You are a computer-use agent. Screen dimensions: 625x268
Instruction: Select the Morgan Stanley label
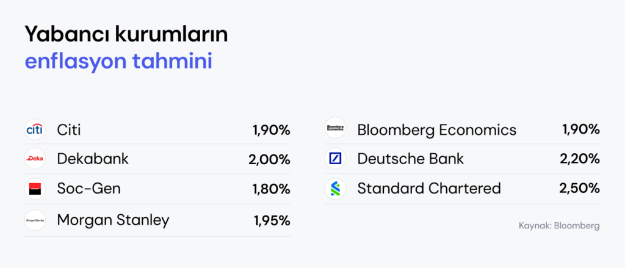click(113, 220)
